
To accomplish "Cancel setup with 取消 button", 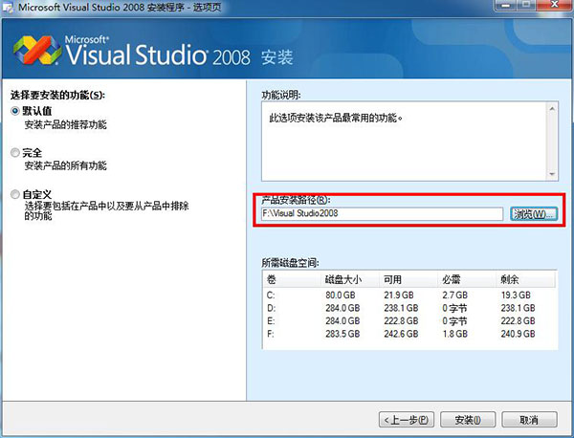I will click(530, 419).
